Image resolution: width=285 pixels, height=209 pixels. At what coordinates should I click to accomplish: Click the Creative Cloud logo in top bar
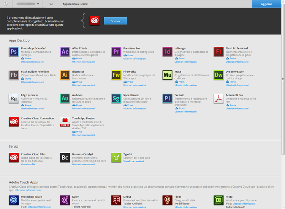click(6, 4)
